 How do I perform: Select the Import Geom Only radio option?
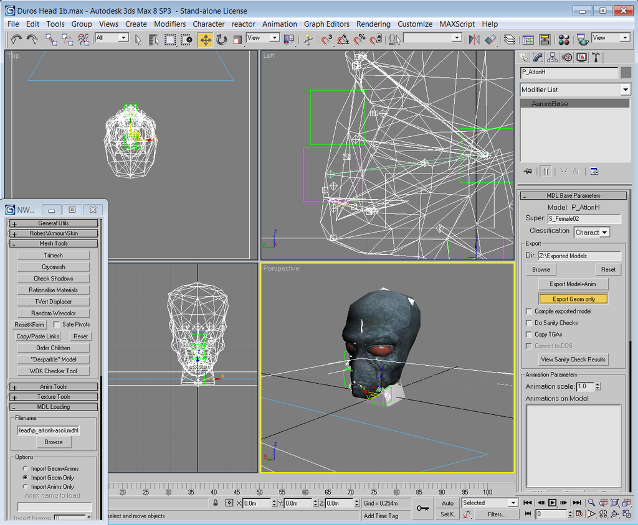[x=25, y=478]
